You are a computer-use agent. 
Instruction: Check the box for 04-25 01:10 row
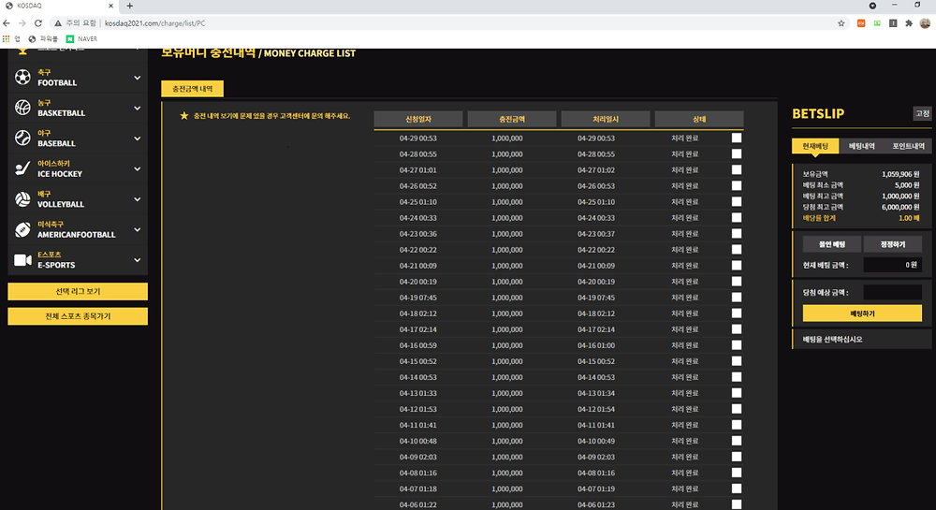click(x=737, y=201)
